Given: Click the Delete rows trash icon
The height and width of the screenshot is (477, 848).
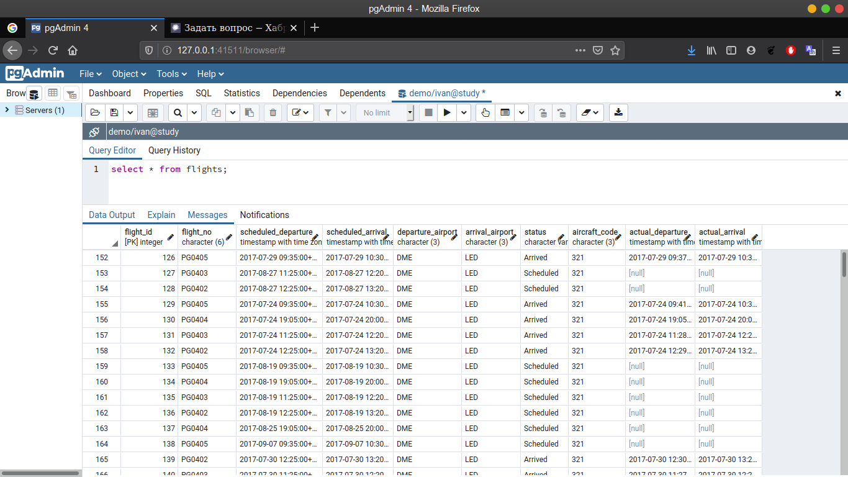Looking at the screenshot, I should [x=273, y=112].
